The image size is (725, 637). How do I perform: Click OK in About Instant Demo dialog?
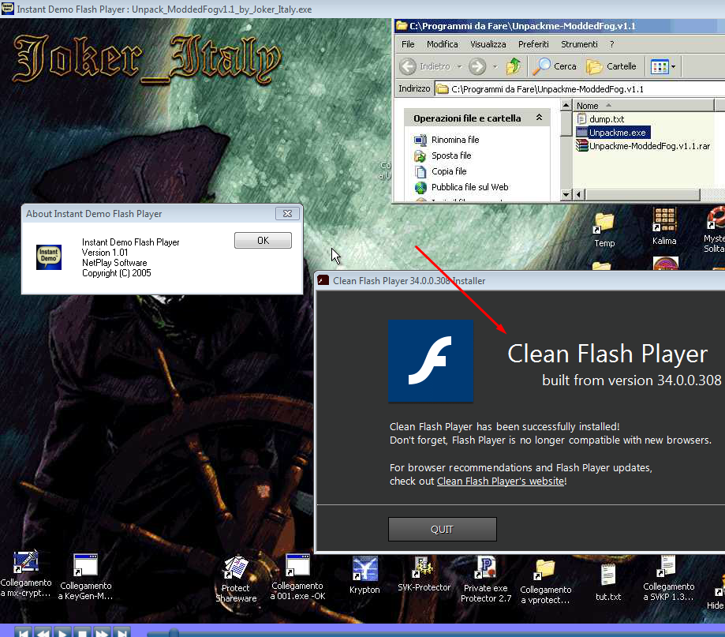pyautogui.click(x=263, y=240)
